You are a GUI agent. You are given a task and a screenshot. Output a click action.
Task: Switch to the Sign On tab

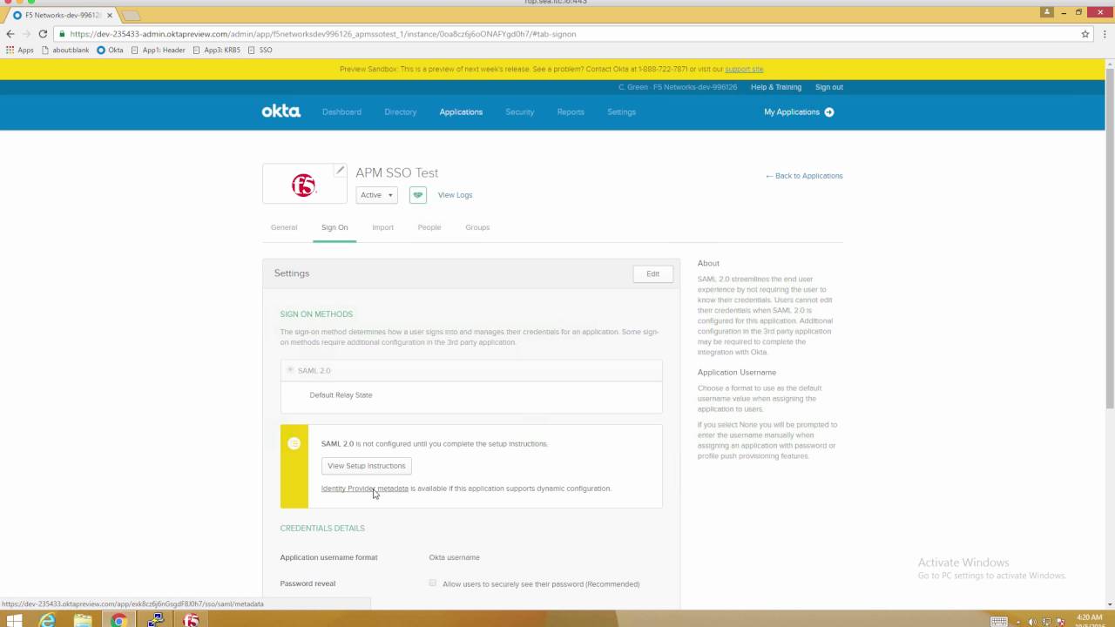[x=334, y=227]
